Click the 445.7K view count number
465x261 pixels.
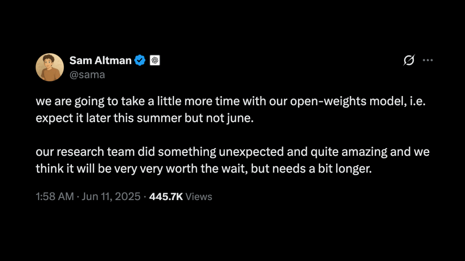click(x=166, y=196)
